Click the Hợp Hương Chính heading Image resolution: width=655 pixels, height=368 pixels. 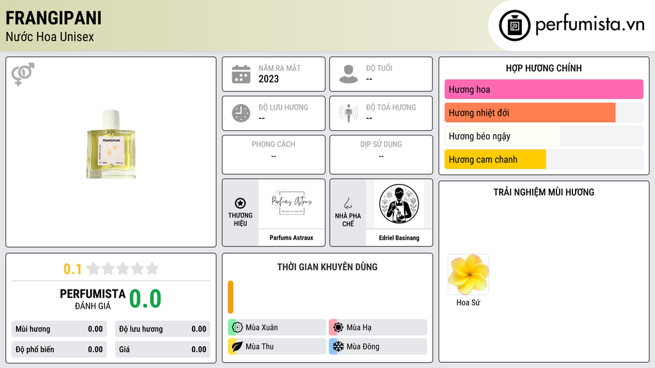click(x=544, y=68)
